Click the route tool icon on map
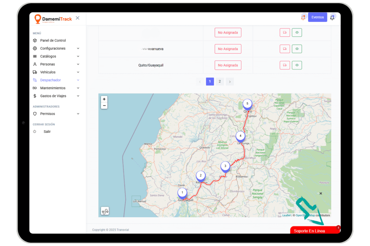370x246 pixels. [x=105, y=211]
